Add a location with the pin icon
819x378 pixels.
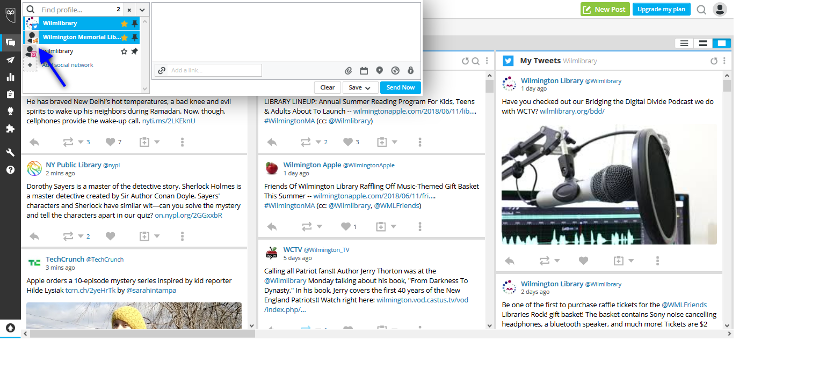pos(379,71)
